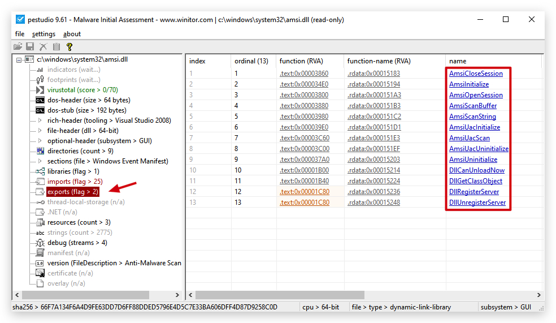Viewport: 556px width, 323px height.
Task: Select the virustotal (score > 0/70) row
Action: tap(82, 90)
